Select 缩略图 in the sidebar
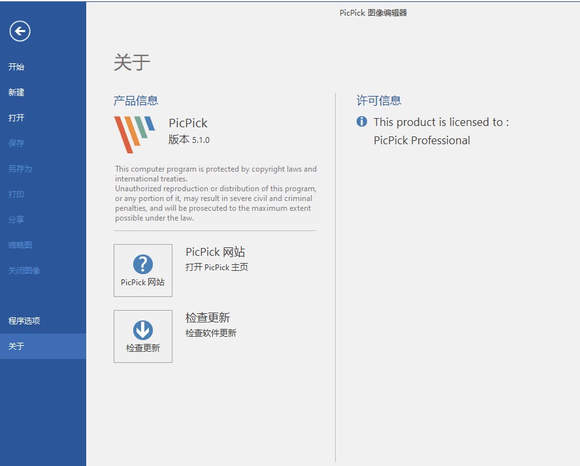 coord(20,245)
